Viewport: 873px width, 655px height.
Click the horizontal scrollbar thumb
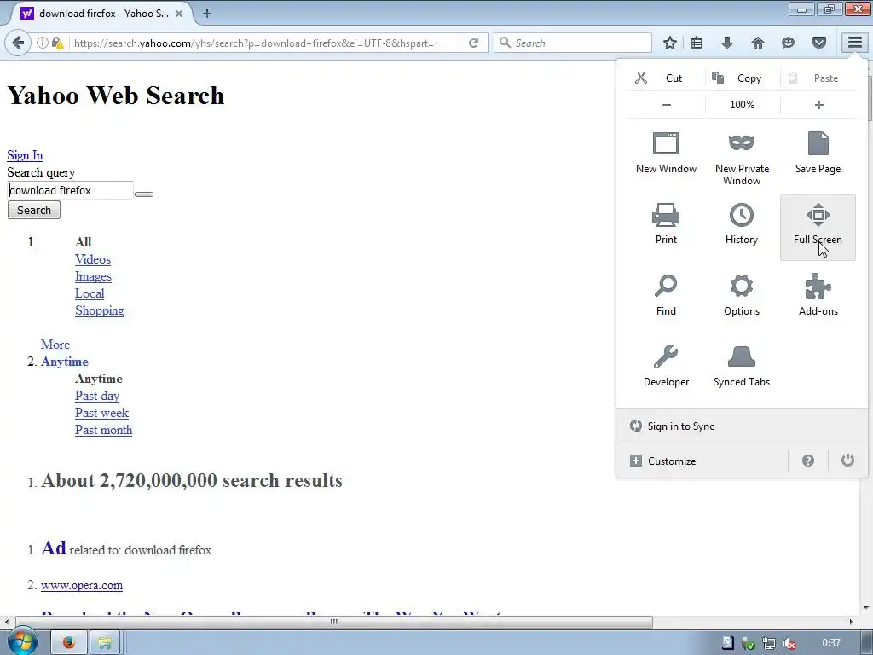tap(334, 622)
